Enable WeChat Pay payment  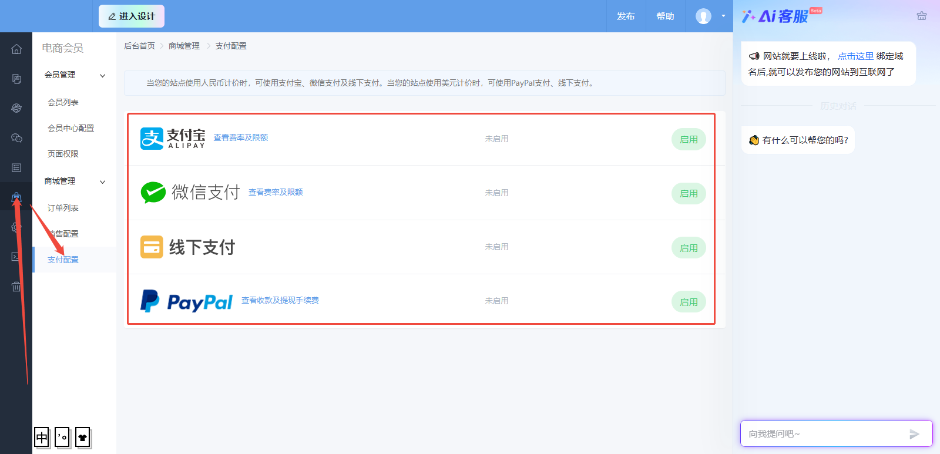(689, 194)
